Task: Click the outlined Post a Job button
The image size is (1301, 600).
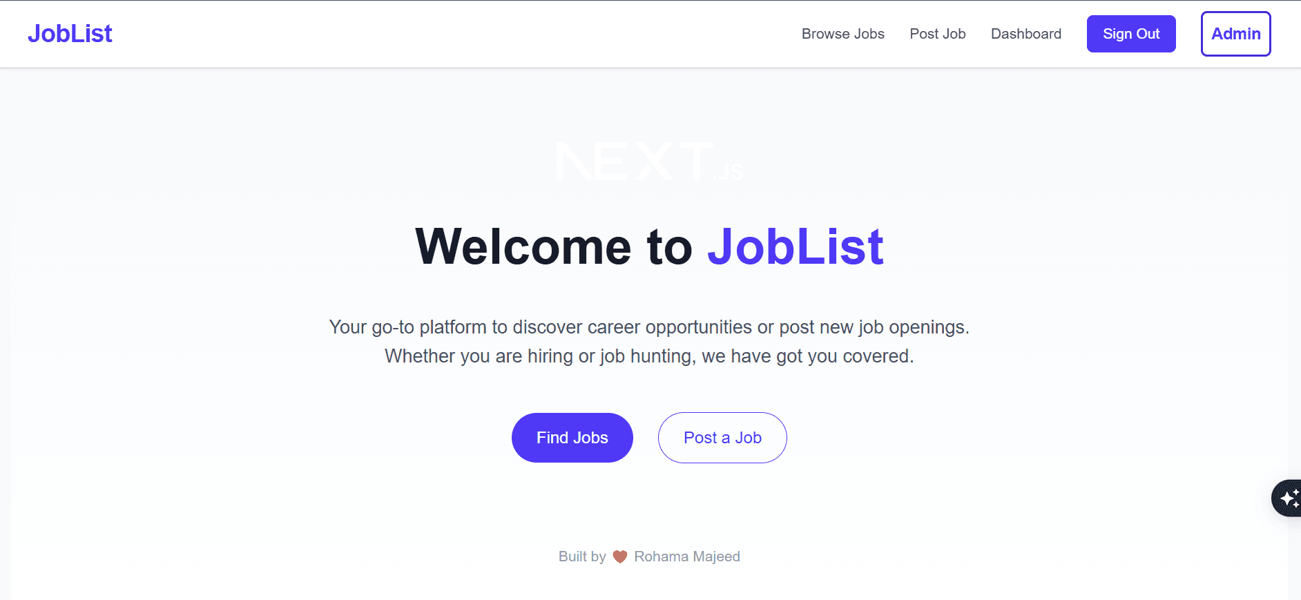Action: 722,438
